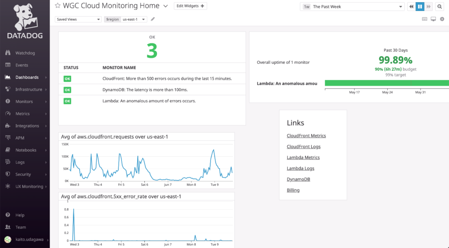Click the keyboard shortcuts icon
449x248 pixels.
coord(424,19)
